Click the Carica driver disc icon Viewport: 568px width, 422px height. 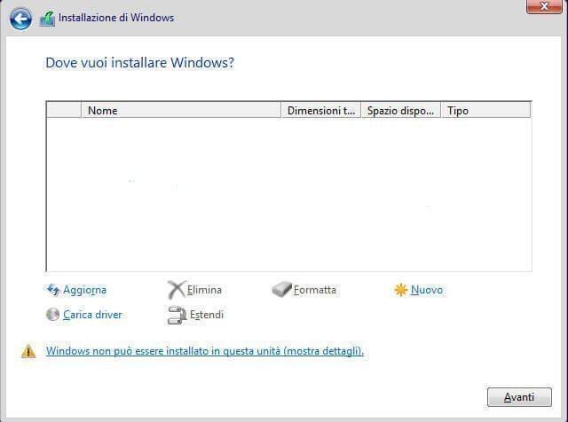(x=53, y=315)
